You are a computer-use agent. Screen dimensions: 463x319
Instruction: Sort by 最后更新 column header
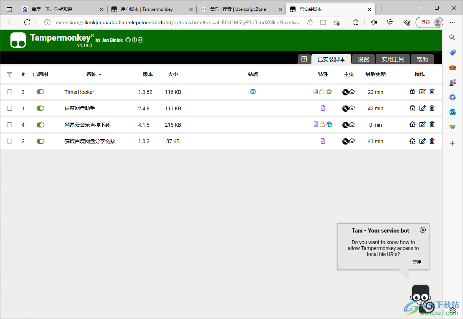tap(375, 74)
